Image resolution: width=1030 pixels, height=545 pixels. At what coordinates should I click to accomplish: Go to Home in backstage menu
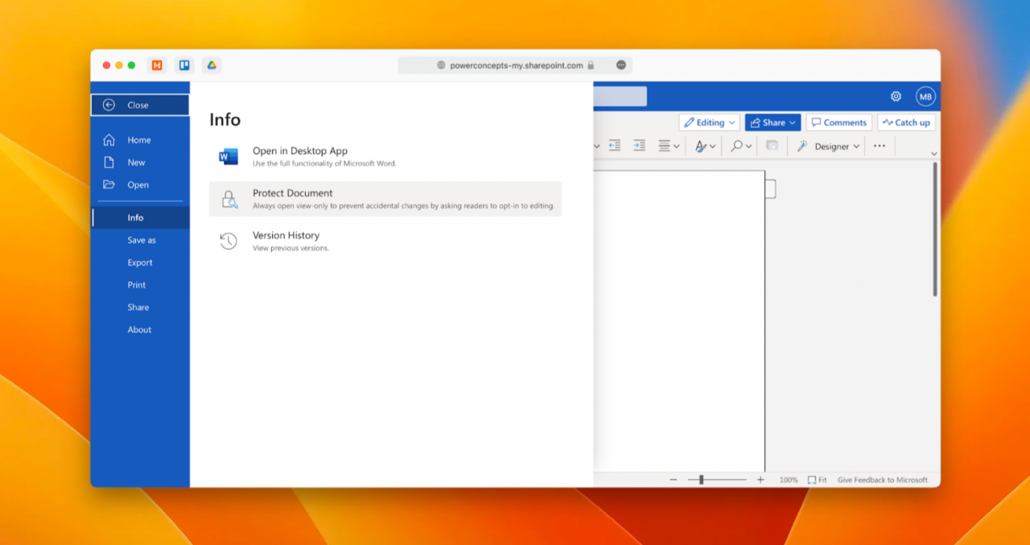point(139,140)
